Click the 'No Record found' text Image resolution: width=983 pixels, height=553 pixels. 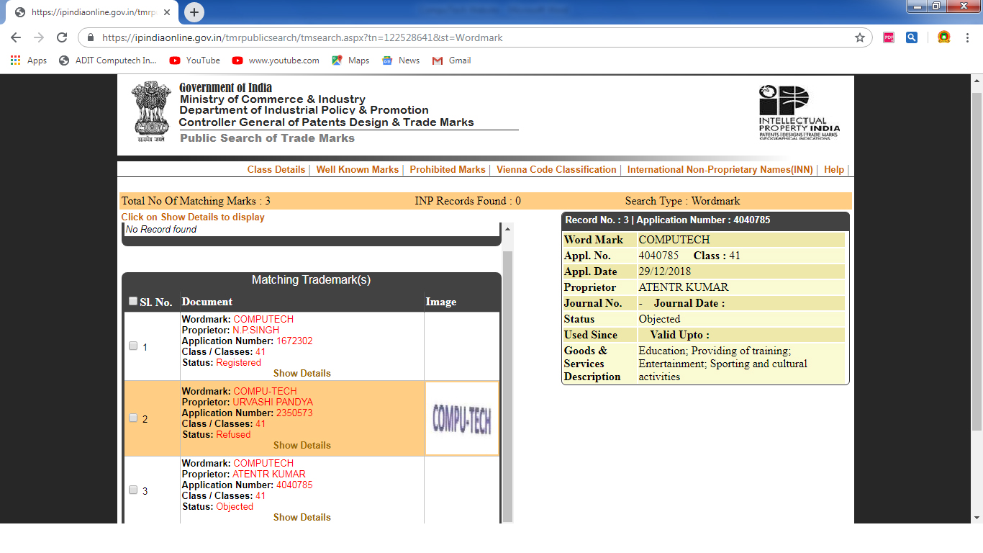161,230
